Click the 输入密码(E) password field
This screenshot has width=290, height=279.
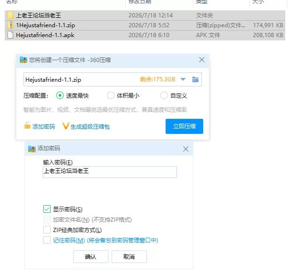click(110, 172)
